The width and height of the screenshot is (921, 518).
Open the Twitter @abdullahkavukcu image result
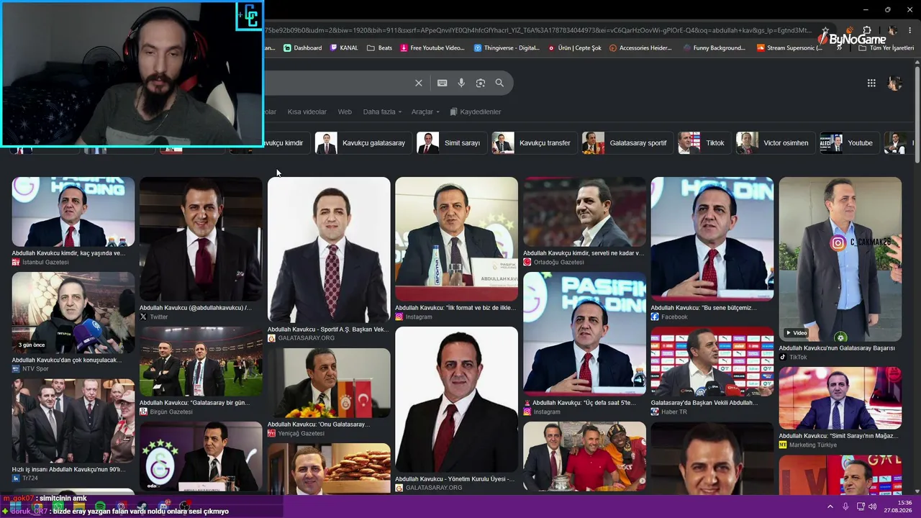pos(201,239)
